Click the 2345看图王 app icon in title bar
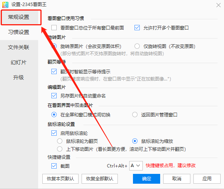Image resolution: width=224 pixels, height=189 pixels. pyautogui.click(x=5, y=5)
